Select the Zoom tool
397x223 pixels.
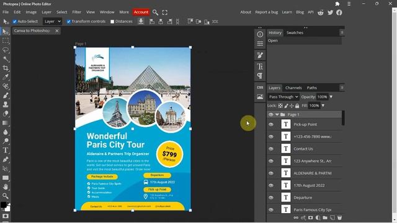[x=6, y=196]
